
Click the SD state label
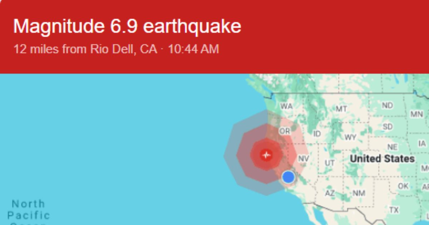point(388,126)
